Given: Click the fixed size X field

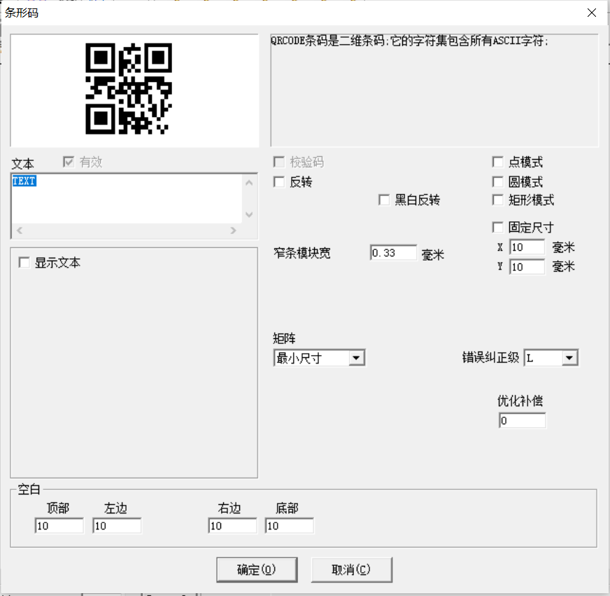Looking at the screenshot, I should (527, 247).
